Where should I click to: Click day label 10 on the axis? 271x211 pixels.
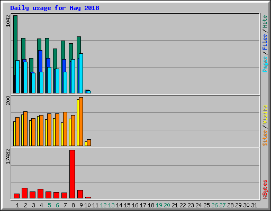coord(87,205)
